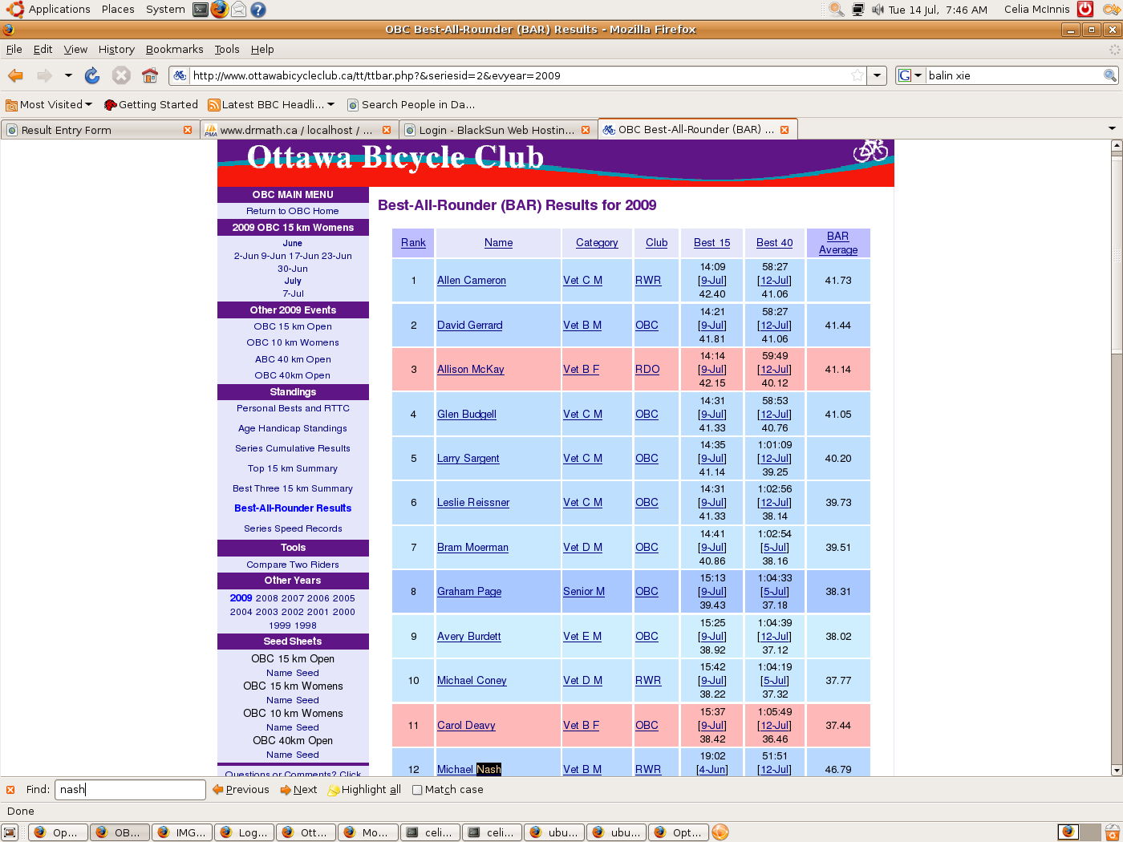Viewport: 1123px width, 842px height.
Task: Toggle Highlight all in find bar
Action: tap(364, 790)
